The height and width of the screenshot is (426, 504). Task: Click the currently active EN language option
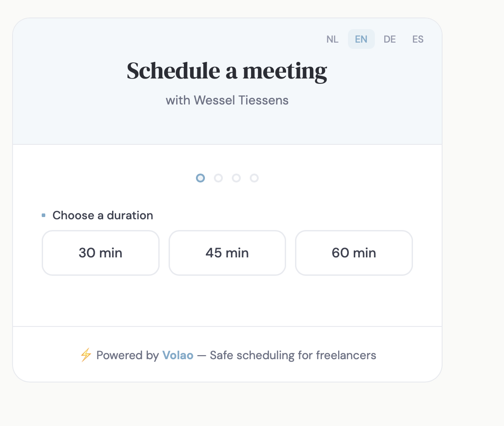pos(361,39)
